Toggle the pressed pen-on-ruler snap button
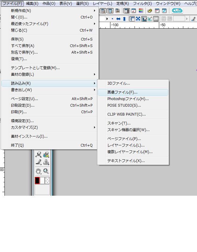The height and width of the screenshot is (252, 197). click(144, 19)
